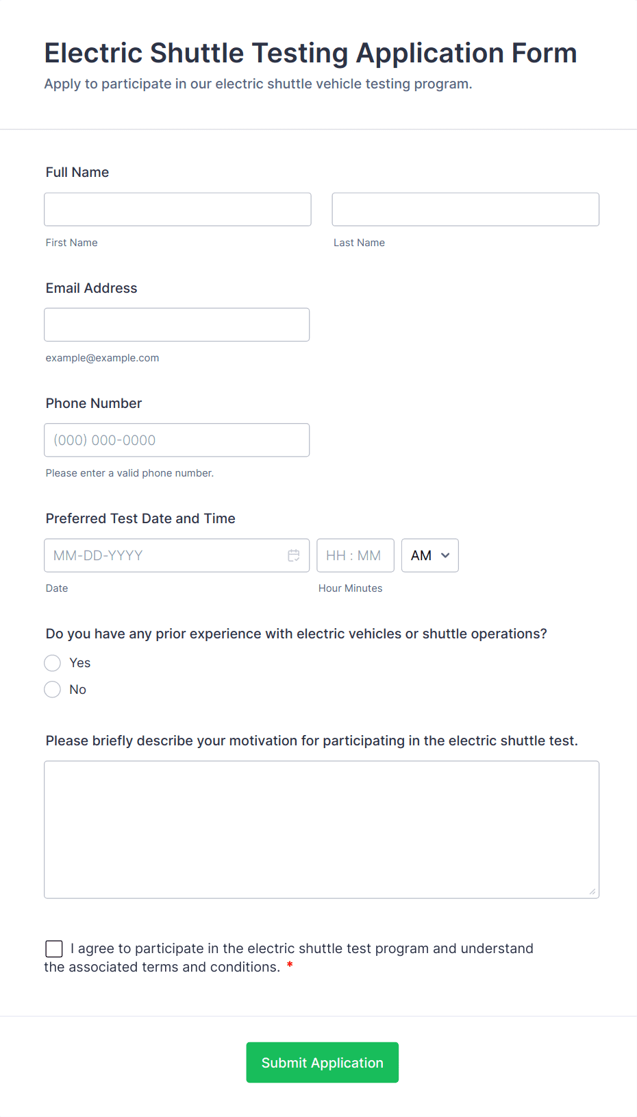Image resolution: width=637 pixels, height=1117 pixels.
Task: Focus the First Name input field
Action: click(177, 210)
